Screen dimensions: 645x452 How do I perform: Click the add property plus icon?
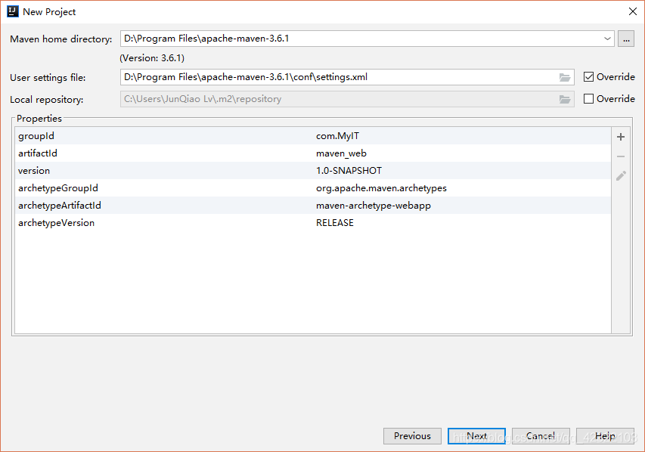tap(621, 137)
